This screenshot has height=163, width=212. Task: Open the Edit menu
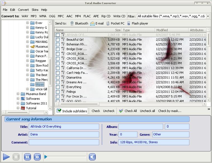13,10
